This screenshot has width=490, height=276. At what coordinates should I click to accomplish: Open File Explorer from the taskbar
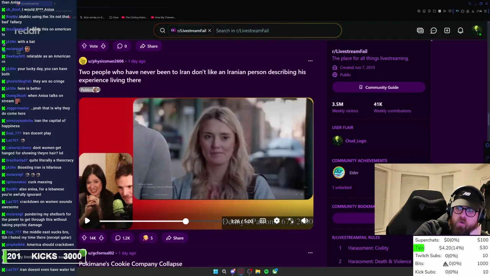click(x=258, y=271)
